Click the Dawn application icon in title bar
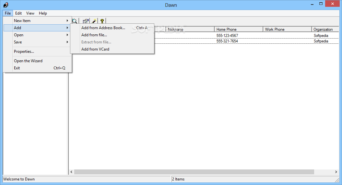This screenshot has width=342, height=185. (6, 5)
